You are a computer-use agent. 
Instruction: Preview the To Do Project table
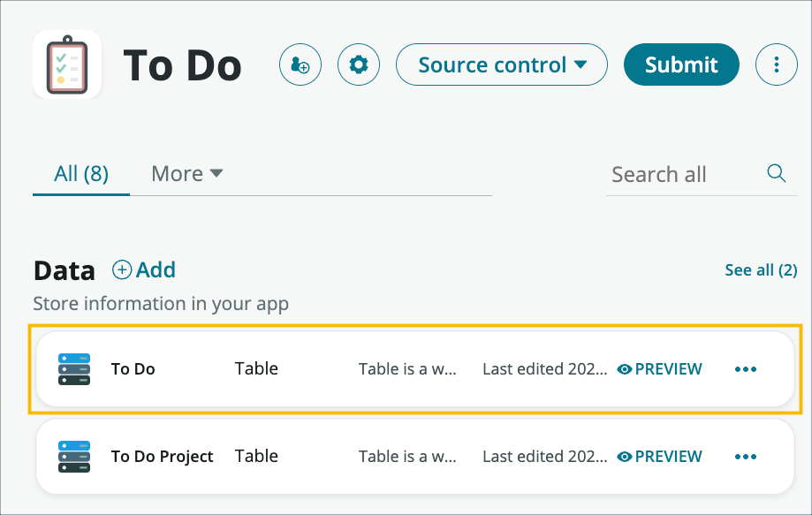tap(659, 456)
